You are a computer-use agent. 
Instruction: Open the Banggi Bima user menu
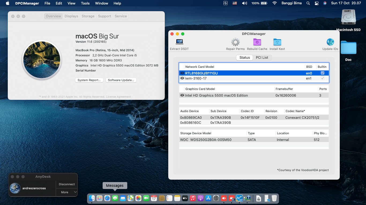292,3
